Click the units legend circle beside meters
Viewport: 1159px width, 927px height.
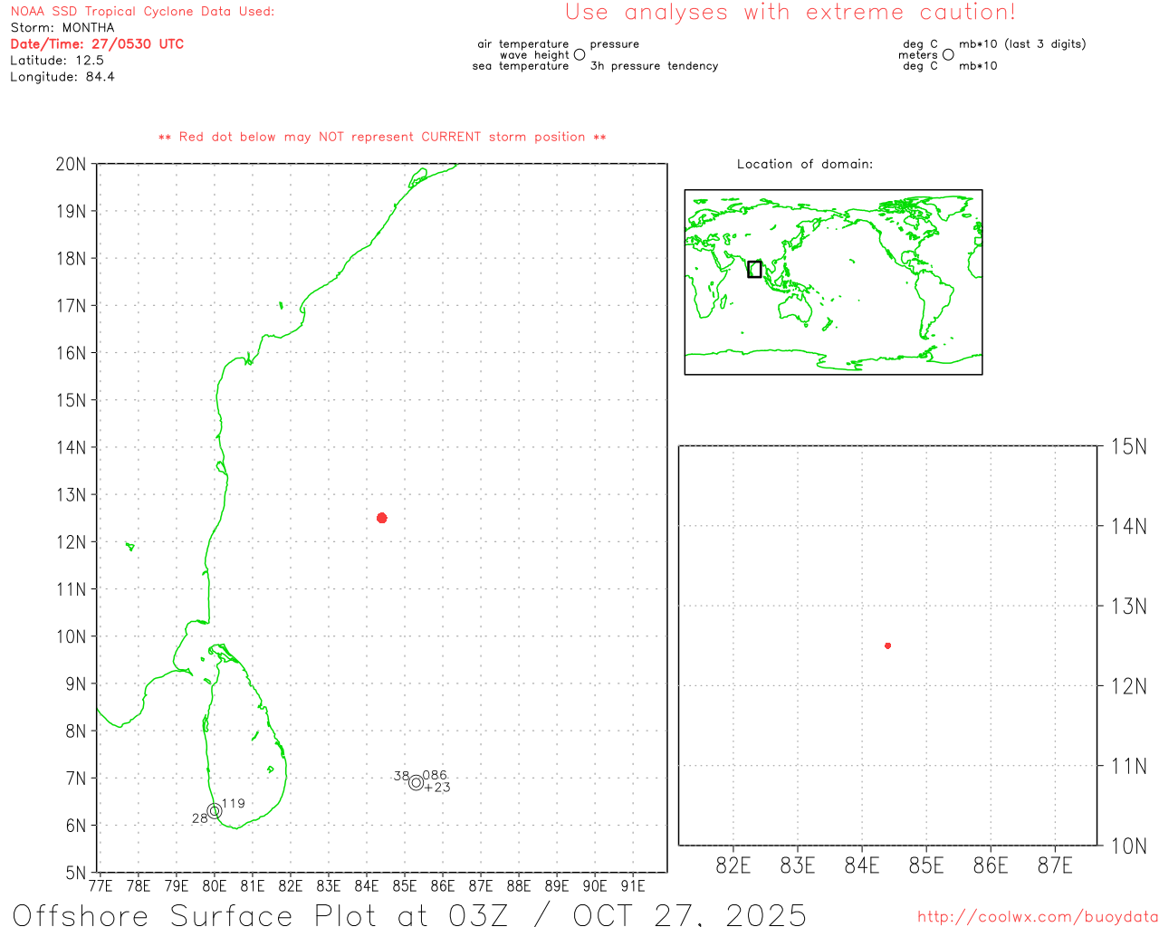click(948, 55)
